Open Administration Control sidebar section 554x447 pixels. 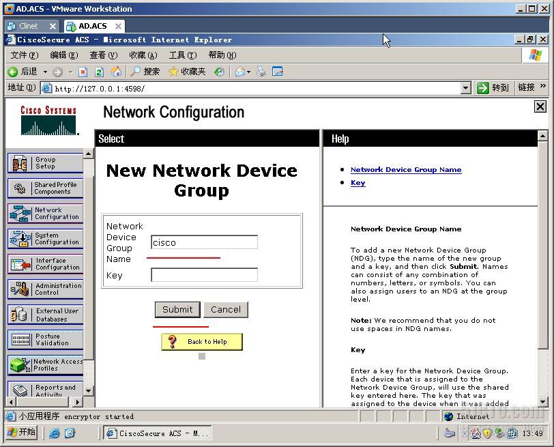coord(45,289)
